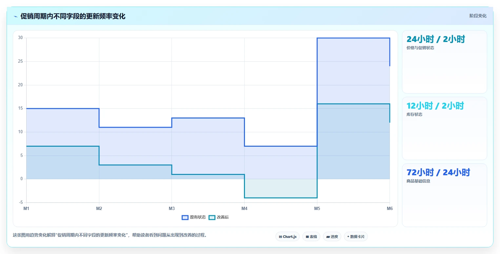
Task: Click the 表格 tag icon
Action: pyautogui.click(x=307, y=237)
